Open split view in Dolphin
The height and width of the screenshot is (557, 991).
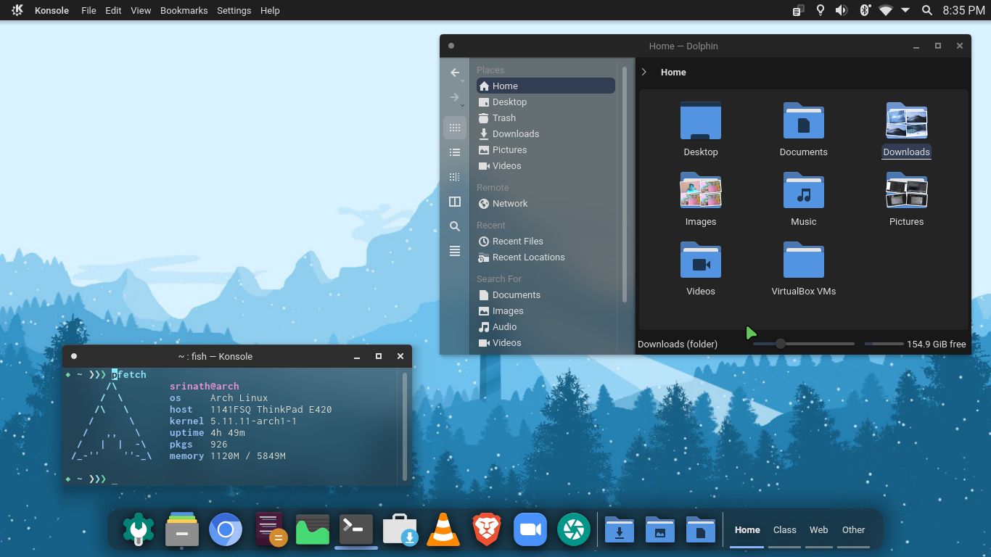[x=455, y=201]
